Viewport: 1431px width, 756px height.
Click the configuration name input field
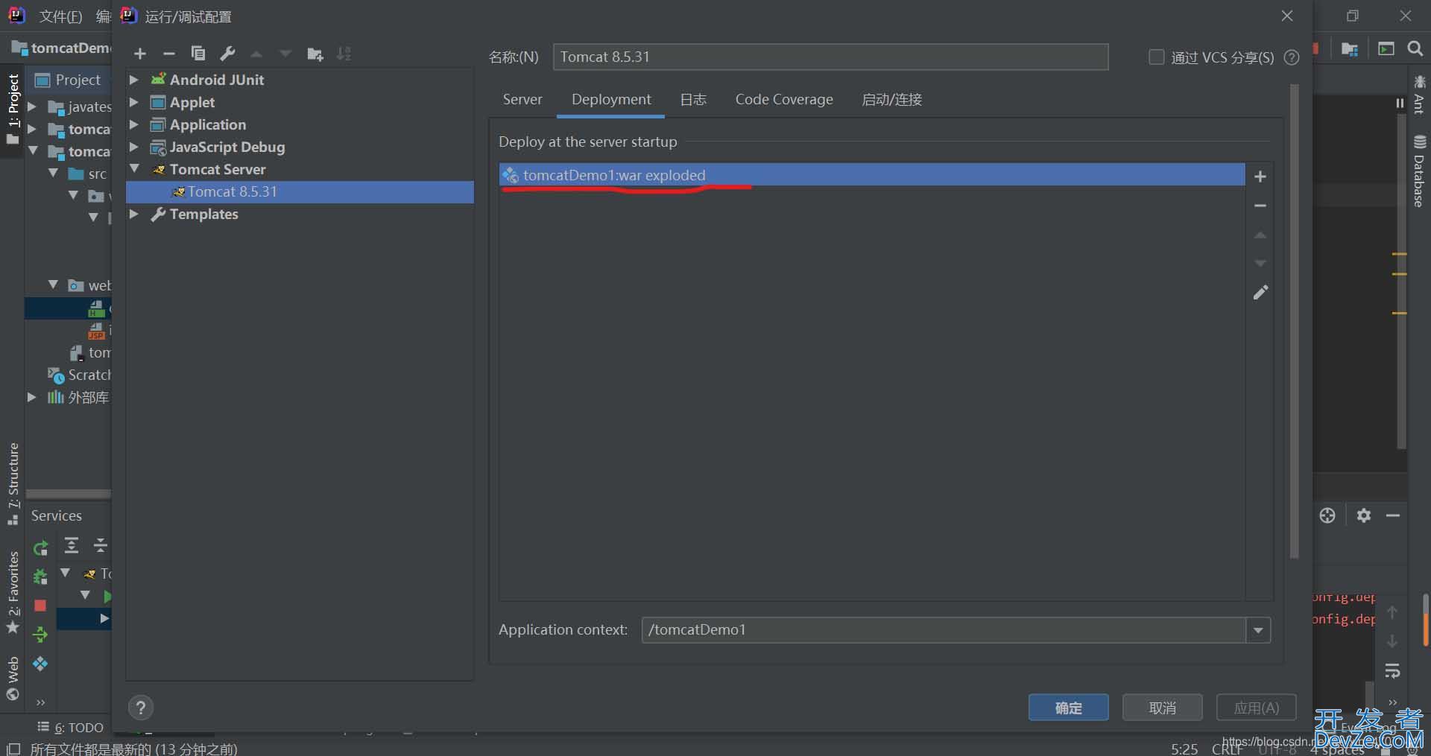point(830,57)
